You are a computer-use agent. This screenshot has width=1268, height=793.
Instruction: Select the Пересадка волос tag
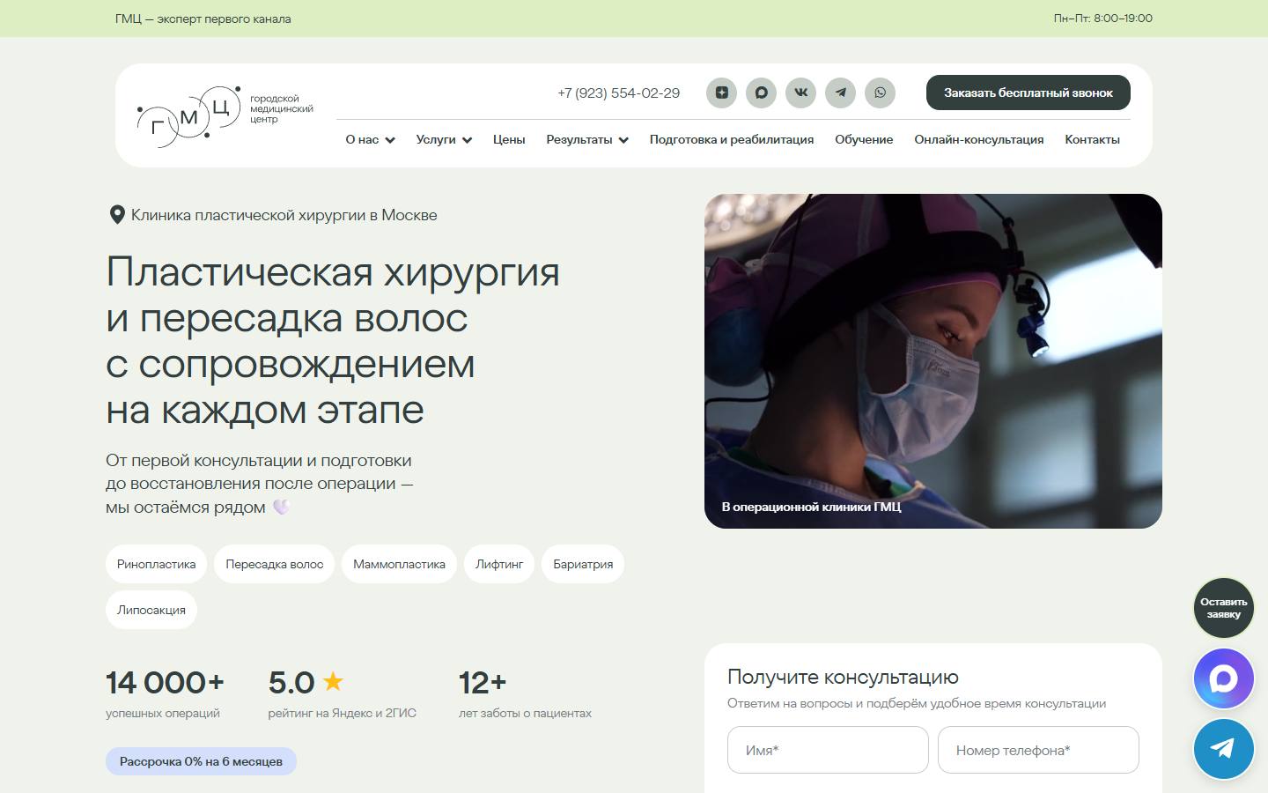(x=275, y=564)
